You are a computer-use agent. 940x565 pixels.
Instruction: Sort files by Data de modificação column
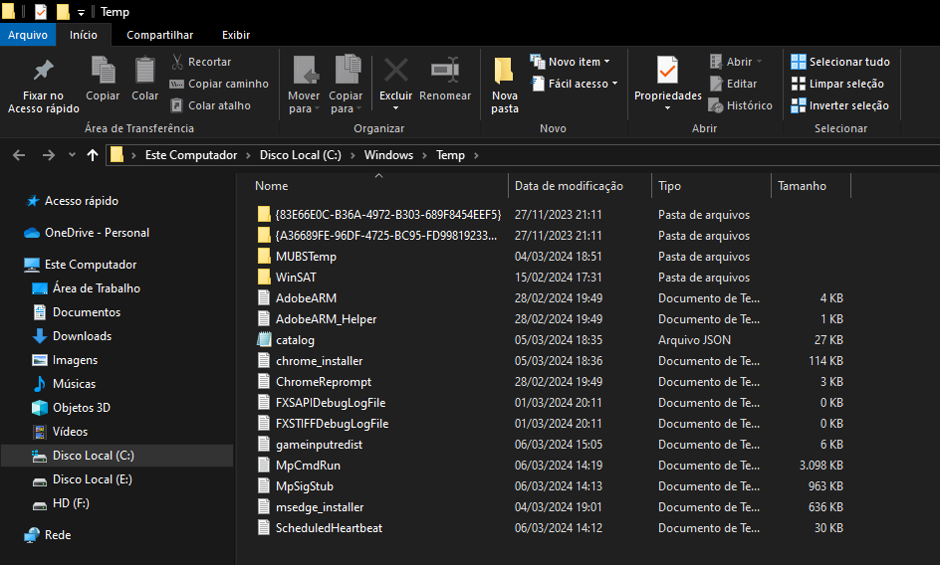[569, 186]
